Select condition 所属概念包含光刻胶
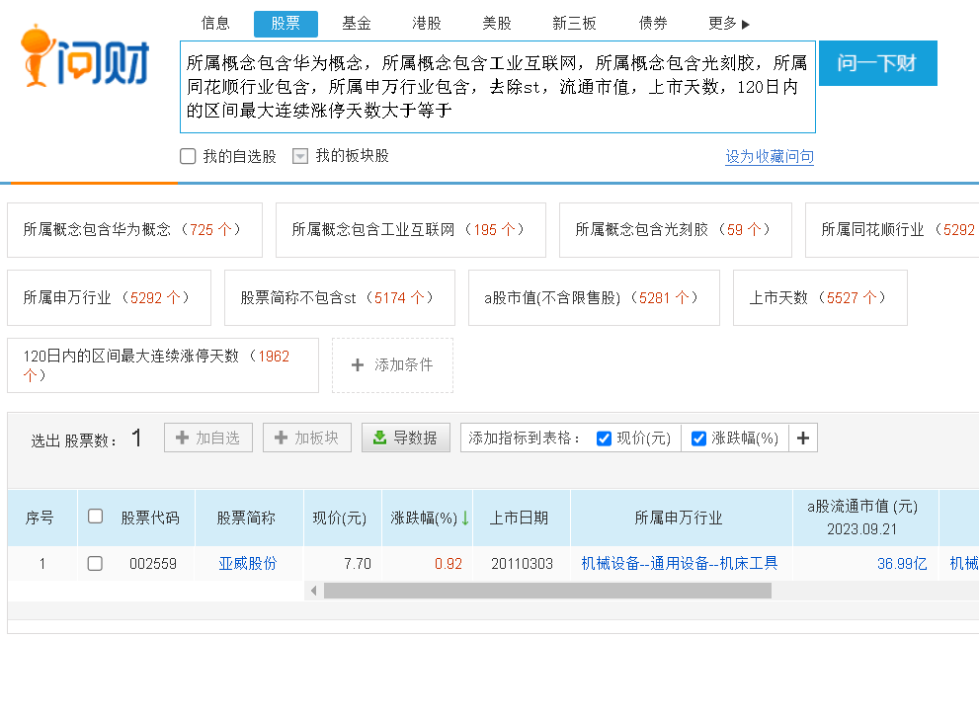The height and width of the screenshot is (718, 979). [676, 230]
